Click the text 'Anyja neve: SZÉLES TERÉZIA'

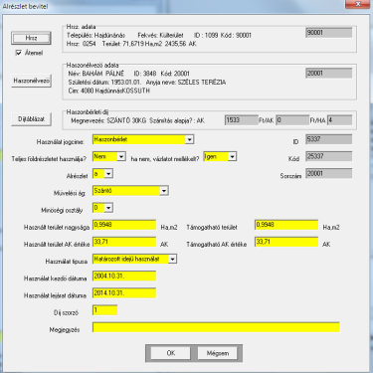click(186, 83)
